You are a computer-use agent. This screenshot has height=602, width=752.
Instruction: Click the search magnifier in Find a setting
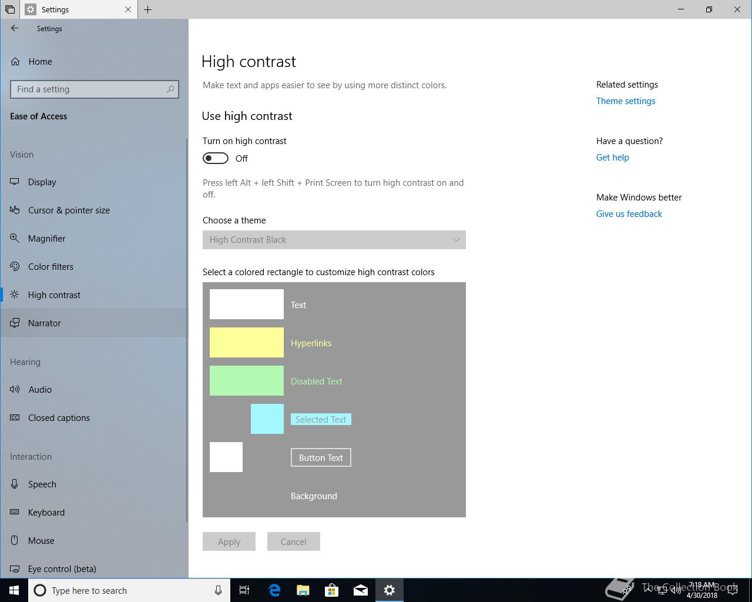170,89
